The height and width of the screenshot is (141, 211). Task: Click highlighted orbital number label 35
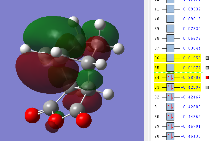(157, 68)
